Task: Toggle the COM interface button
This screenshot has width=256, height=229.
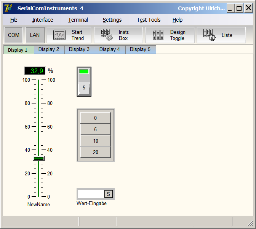Action: click(14, 35)
